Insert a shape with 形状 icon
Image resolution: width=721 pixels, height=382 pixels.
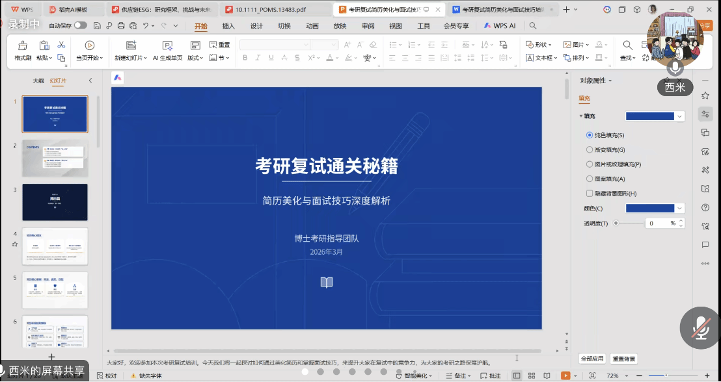coord(530,45)
